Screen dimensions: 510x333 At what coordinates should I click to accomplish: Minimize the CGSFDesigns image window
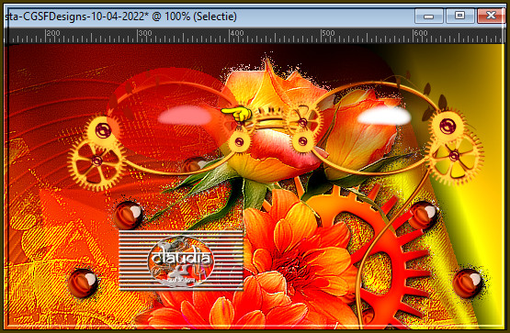pyautogui.click(x=429, y=16)
